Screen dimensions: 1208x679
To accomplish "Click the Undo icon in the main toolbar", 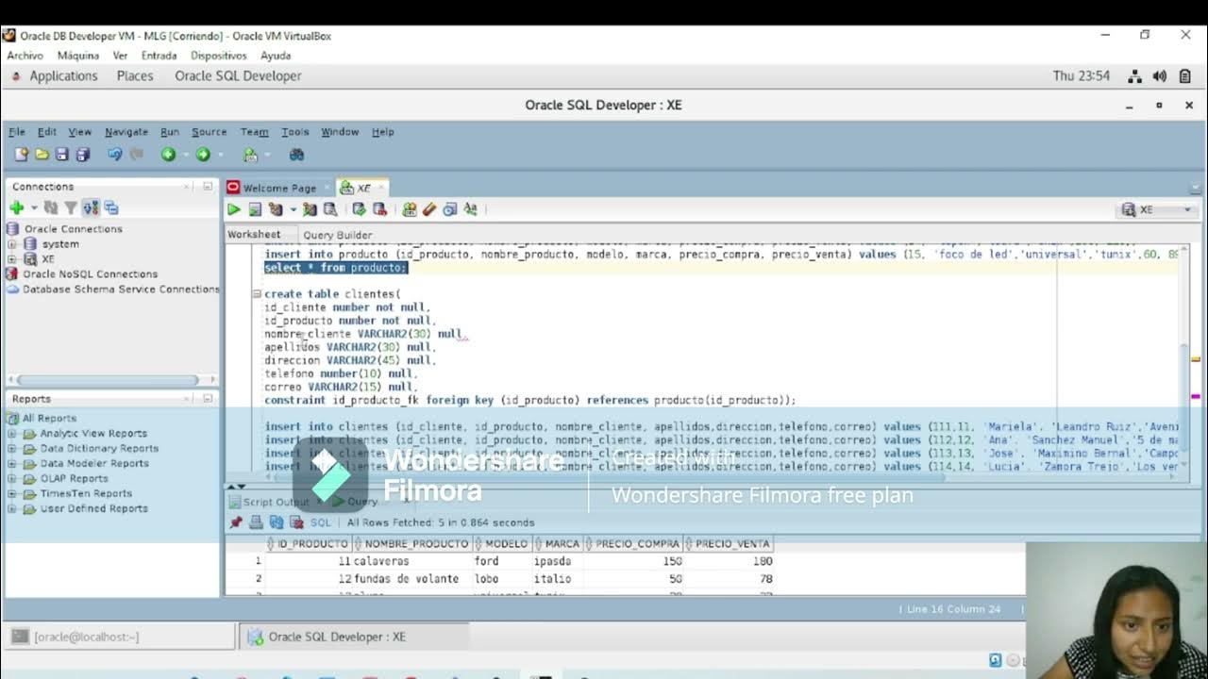I will (x=115, y=155).
